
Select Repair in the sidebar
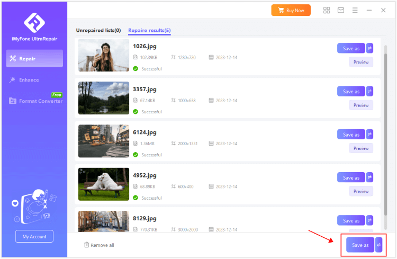[35, 59]
